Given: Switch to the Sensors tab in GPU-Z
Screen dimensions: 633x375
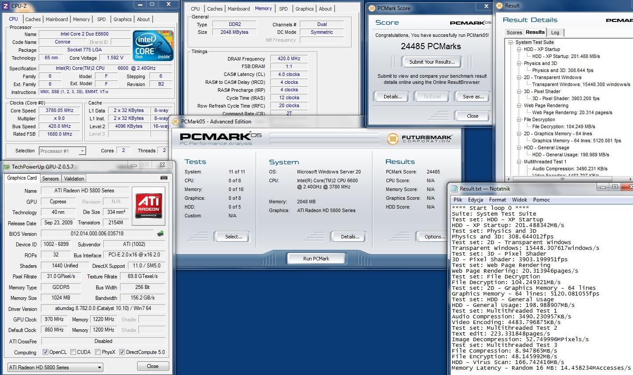Looking at the screenshot, I should [x=51, y=179].
